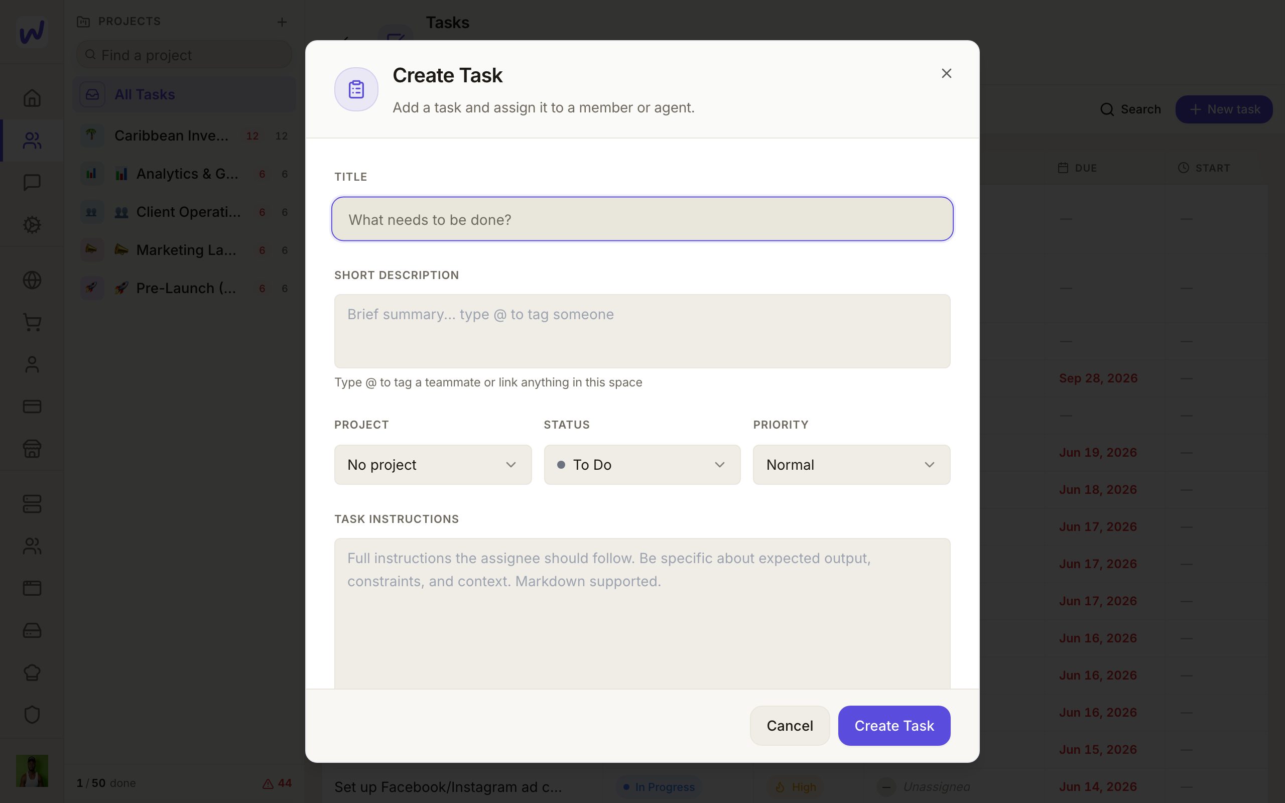Select All Tasks in projects list
The image size is (1285, 803).
184,94
